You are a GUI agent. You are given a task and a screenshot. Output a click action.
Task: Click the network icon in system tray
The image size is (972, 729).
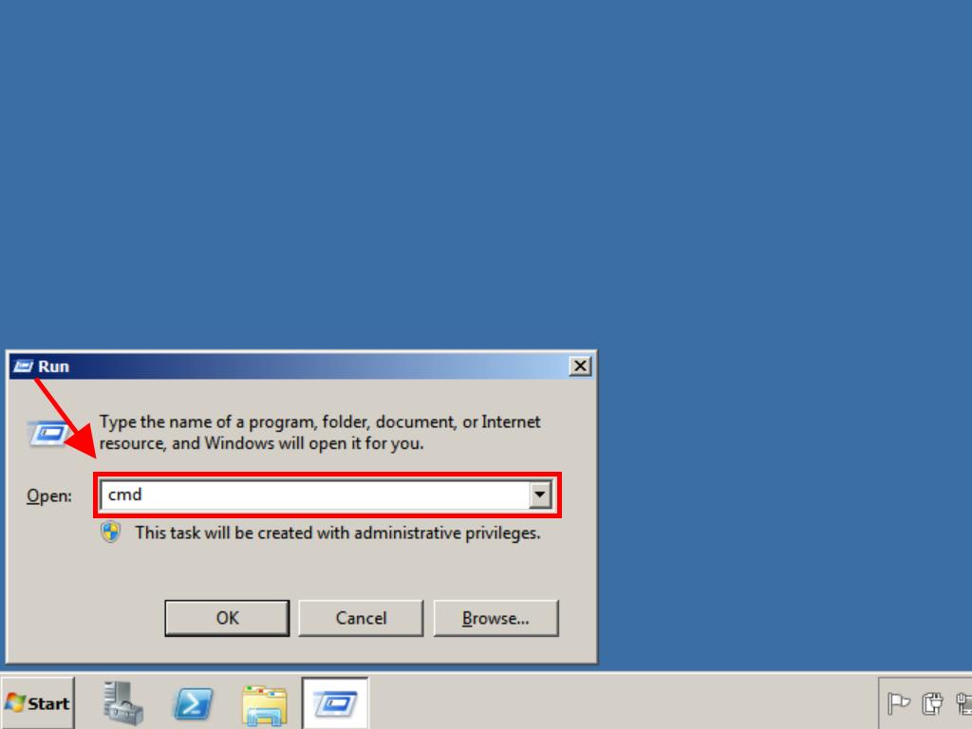point(964,703)
